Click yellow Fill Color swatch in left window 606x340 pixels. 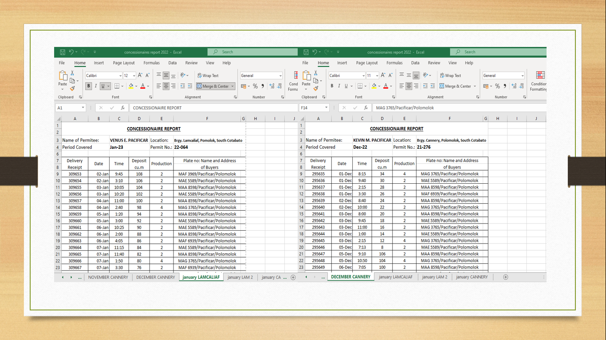click(131, 86)
